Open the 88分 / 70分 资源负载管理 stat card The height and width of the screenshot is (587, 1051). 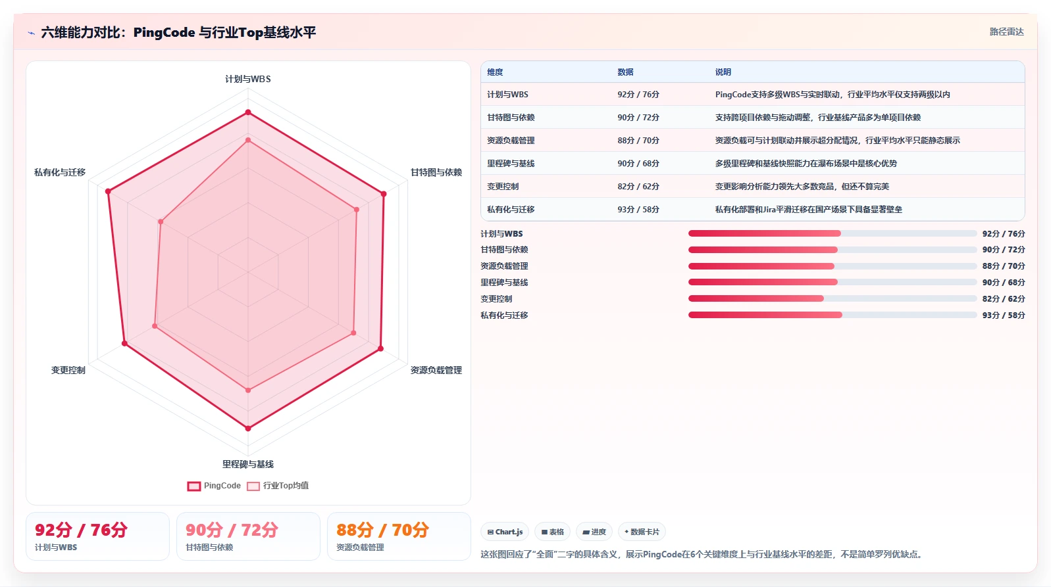tap(399, 536)
